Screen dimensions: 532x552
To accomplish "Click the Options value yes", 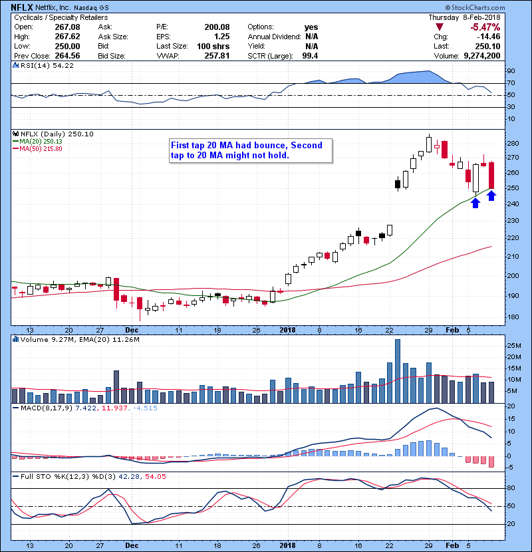I will [311, 27].
